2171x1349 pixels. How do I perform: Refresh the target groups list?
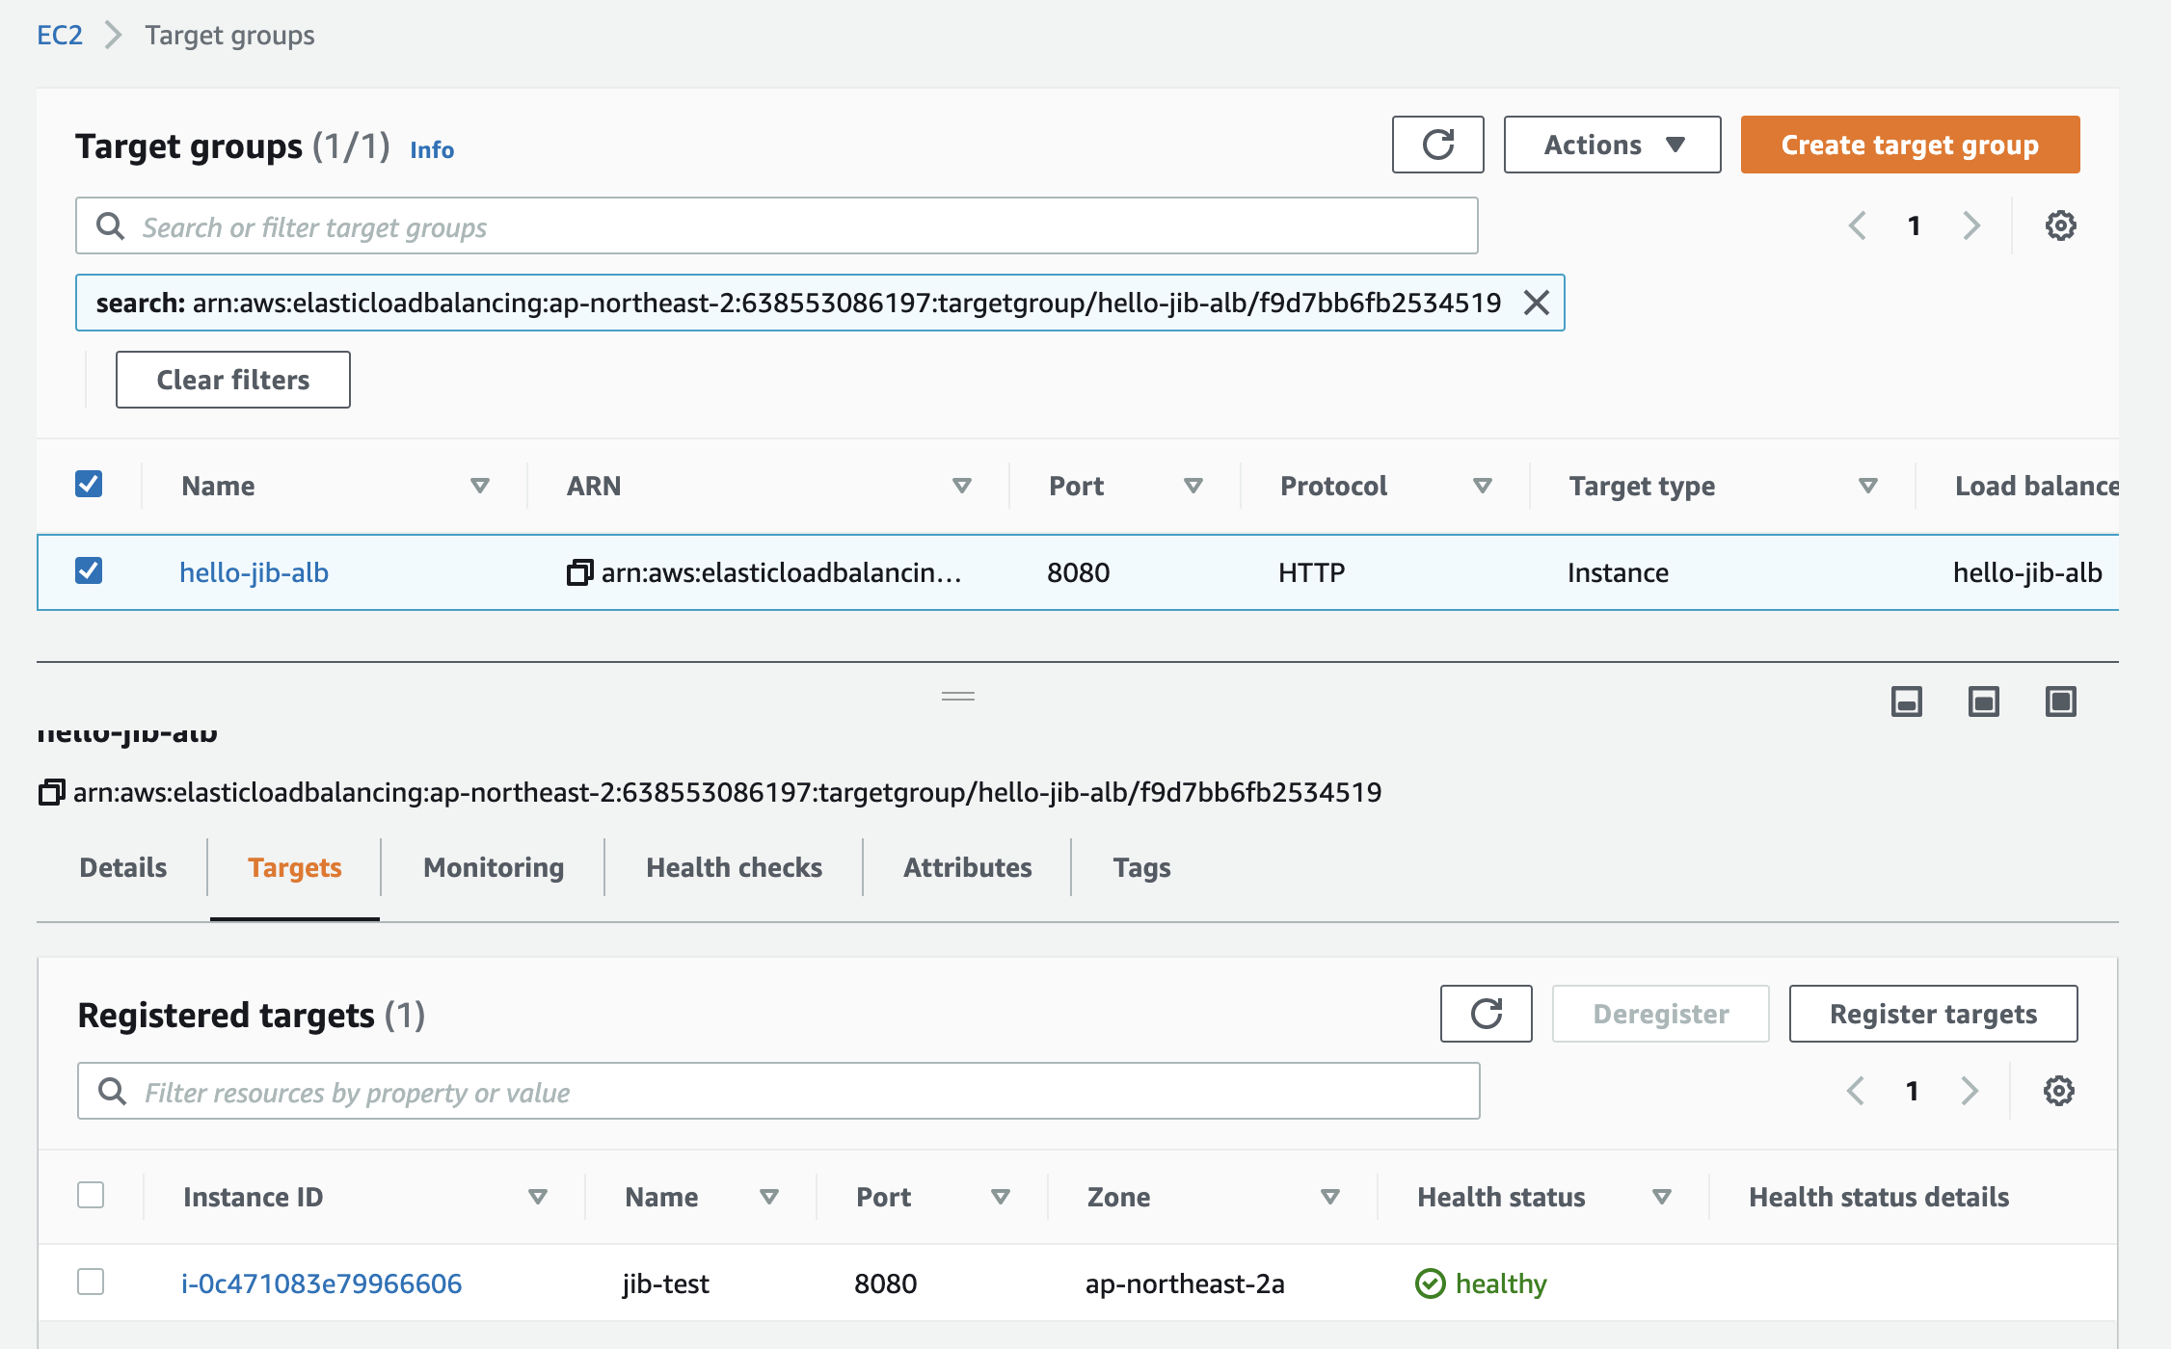(x=1437, y=145)
